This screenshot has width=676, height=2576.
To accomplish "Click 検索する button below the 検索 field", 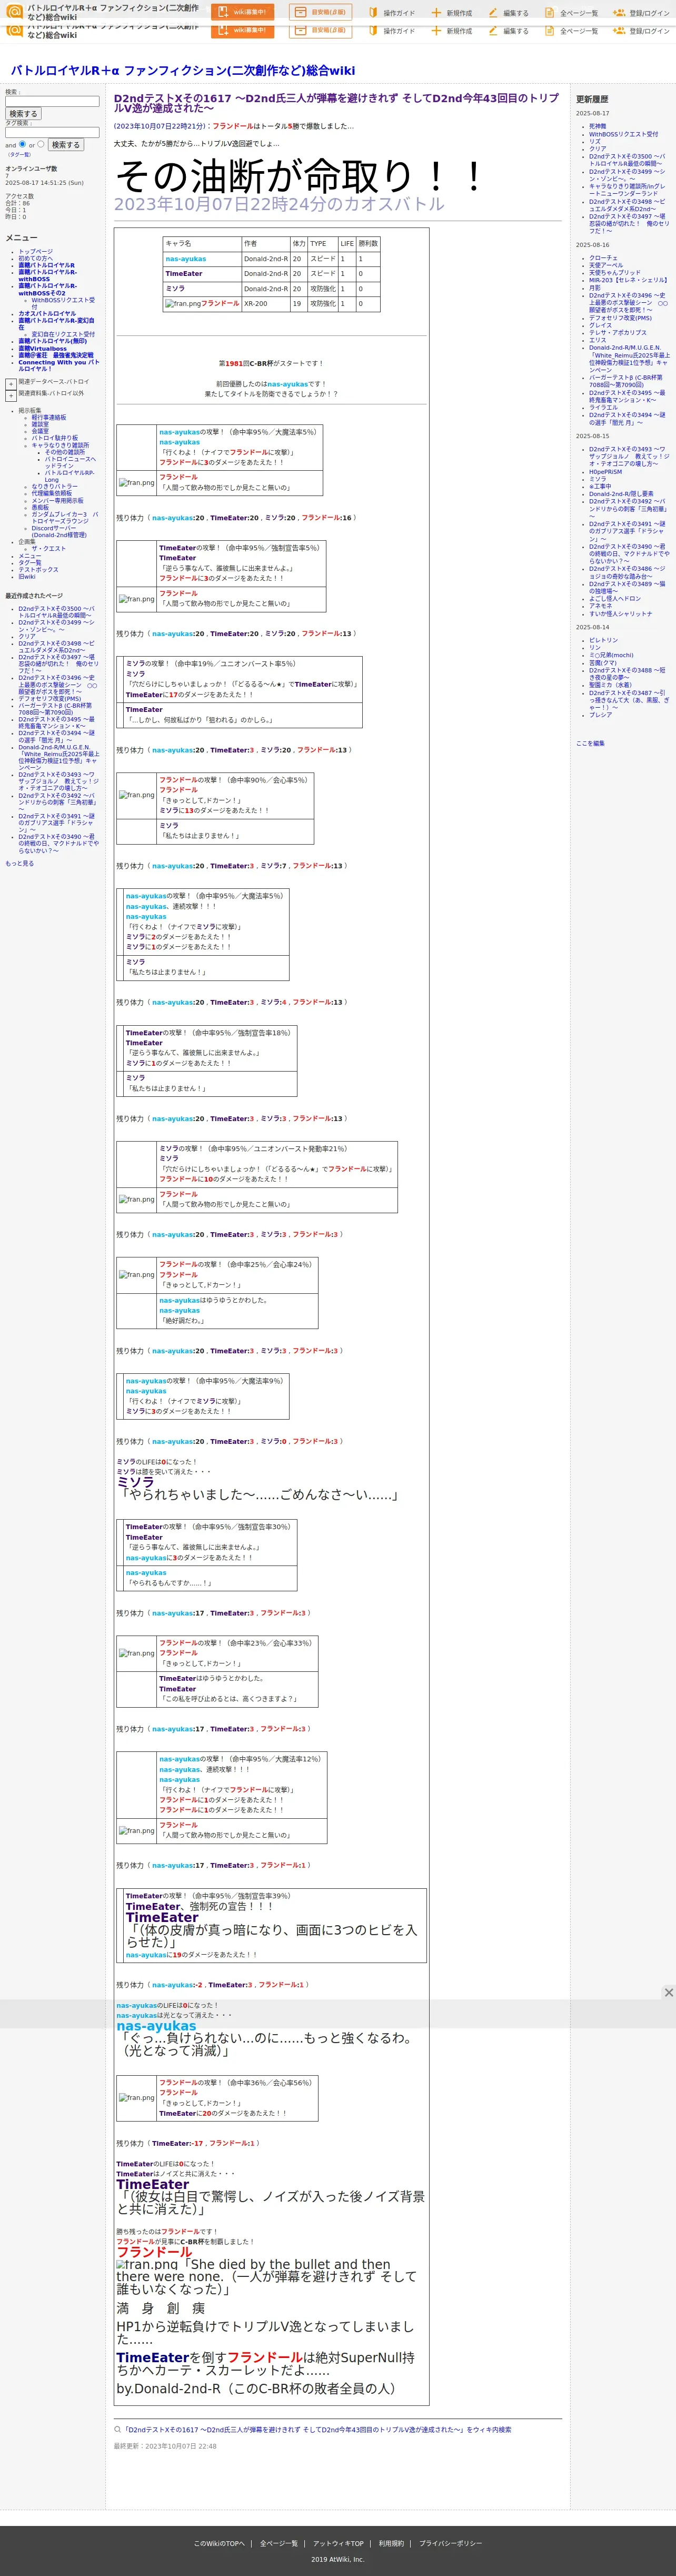I will tap(23, 114).
